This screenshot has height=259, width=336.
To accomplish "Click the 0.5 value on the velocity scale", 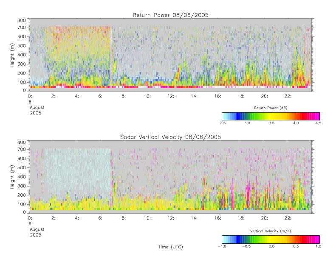I will point(296,246).
